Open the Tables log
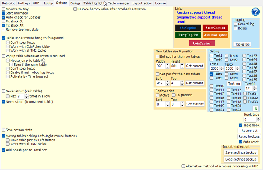263x170 pixels. (x=242, y=44)
